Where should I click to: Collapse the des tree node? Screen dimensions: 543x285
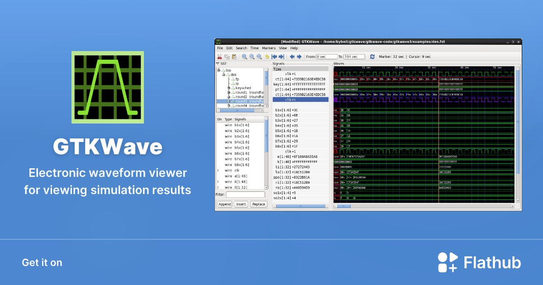pyautogui.click(x=224, y=75)
